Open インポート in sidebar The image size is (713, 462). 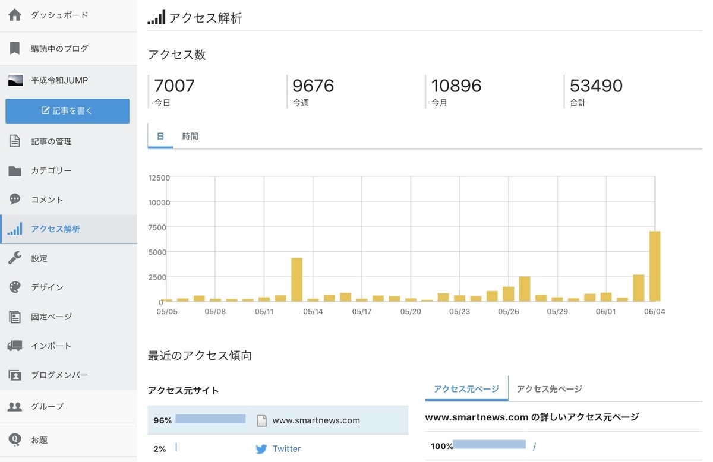click(51, 346)
